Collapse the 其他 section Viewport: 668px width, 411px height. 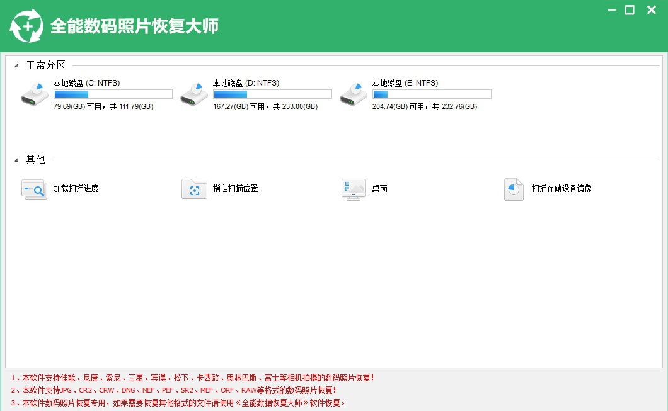coord(17,160)
